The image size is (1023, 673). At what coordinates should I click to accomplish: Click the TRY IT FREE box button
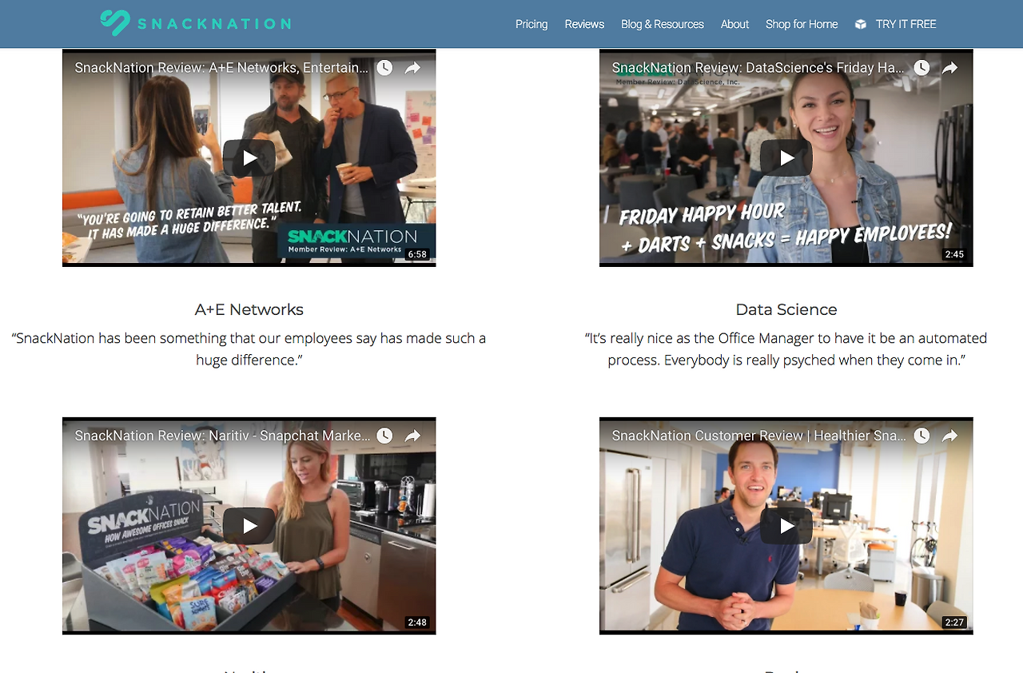click(895, 24)
